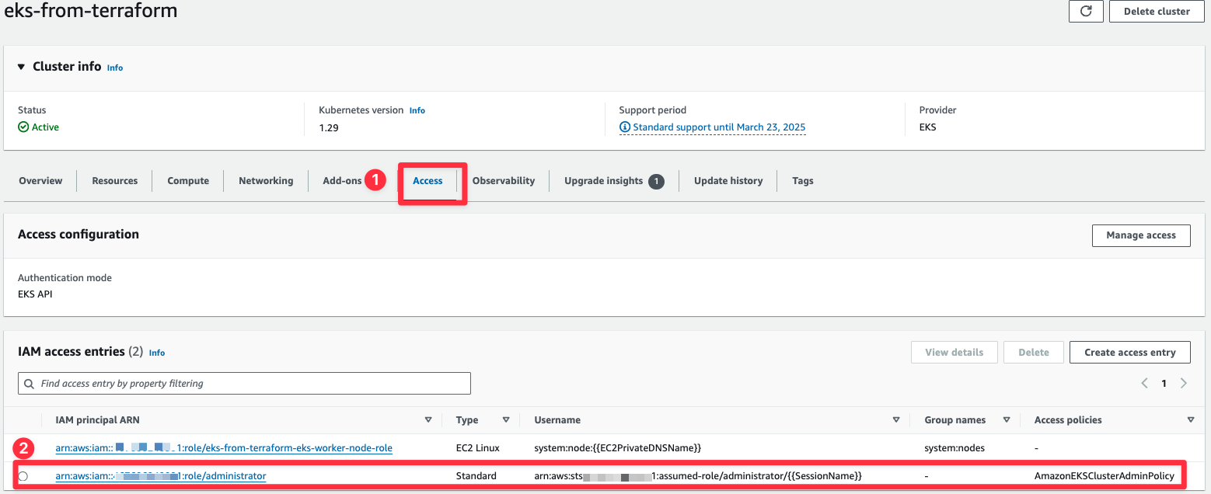The height and width of the screenshot is (494, 1211).
Task: Refresh the cluster page with the reload icon
Action: (x=1086, y=11)
